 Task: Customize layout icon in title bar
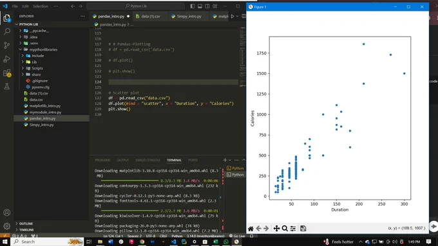(214, 6)
